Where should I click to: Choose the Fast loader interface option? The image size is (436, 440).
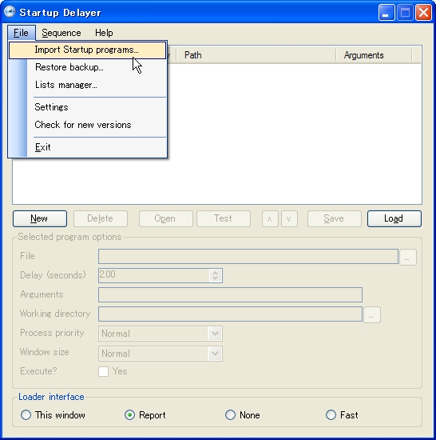pyautogui.click(x=331, y=414)
